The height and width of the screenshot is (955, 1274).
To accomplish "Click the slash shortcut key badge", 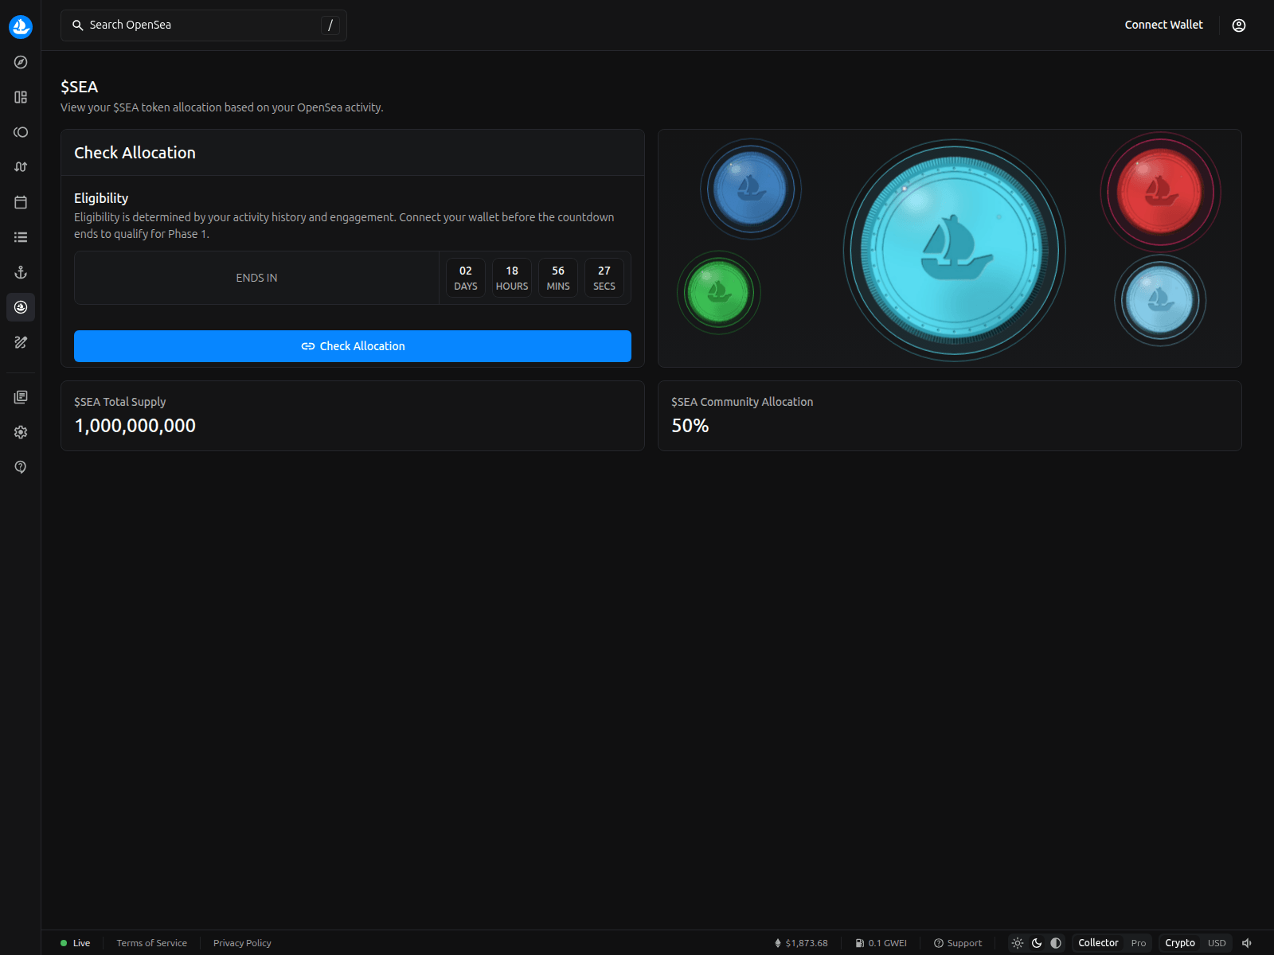I will tap(330, 25).
